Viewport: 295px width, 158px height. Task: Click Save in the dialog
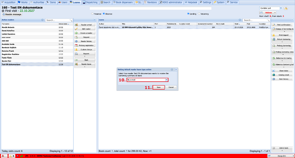point(159,87)
